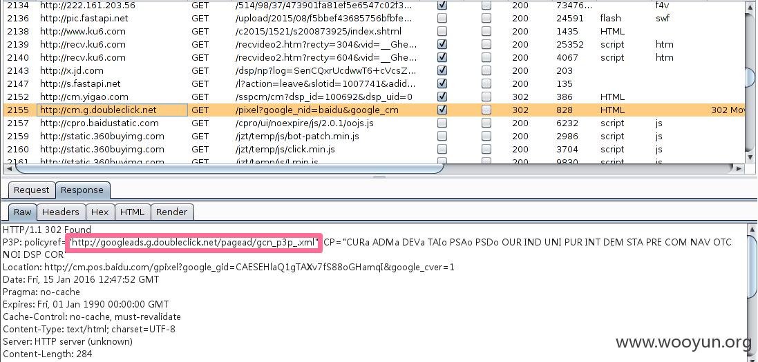
Task: Click the flash MIME type cell
Action: tap(611, 19)
